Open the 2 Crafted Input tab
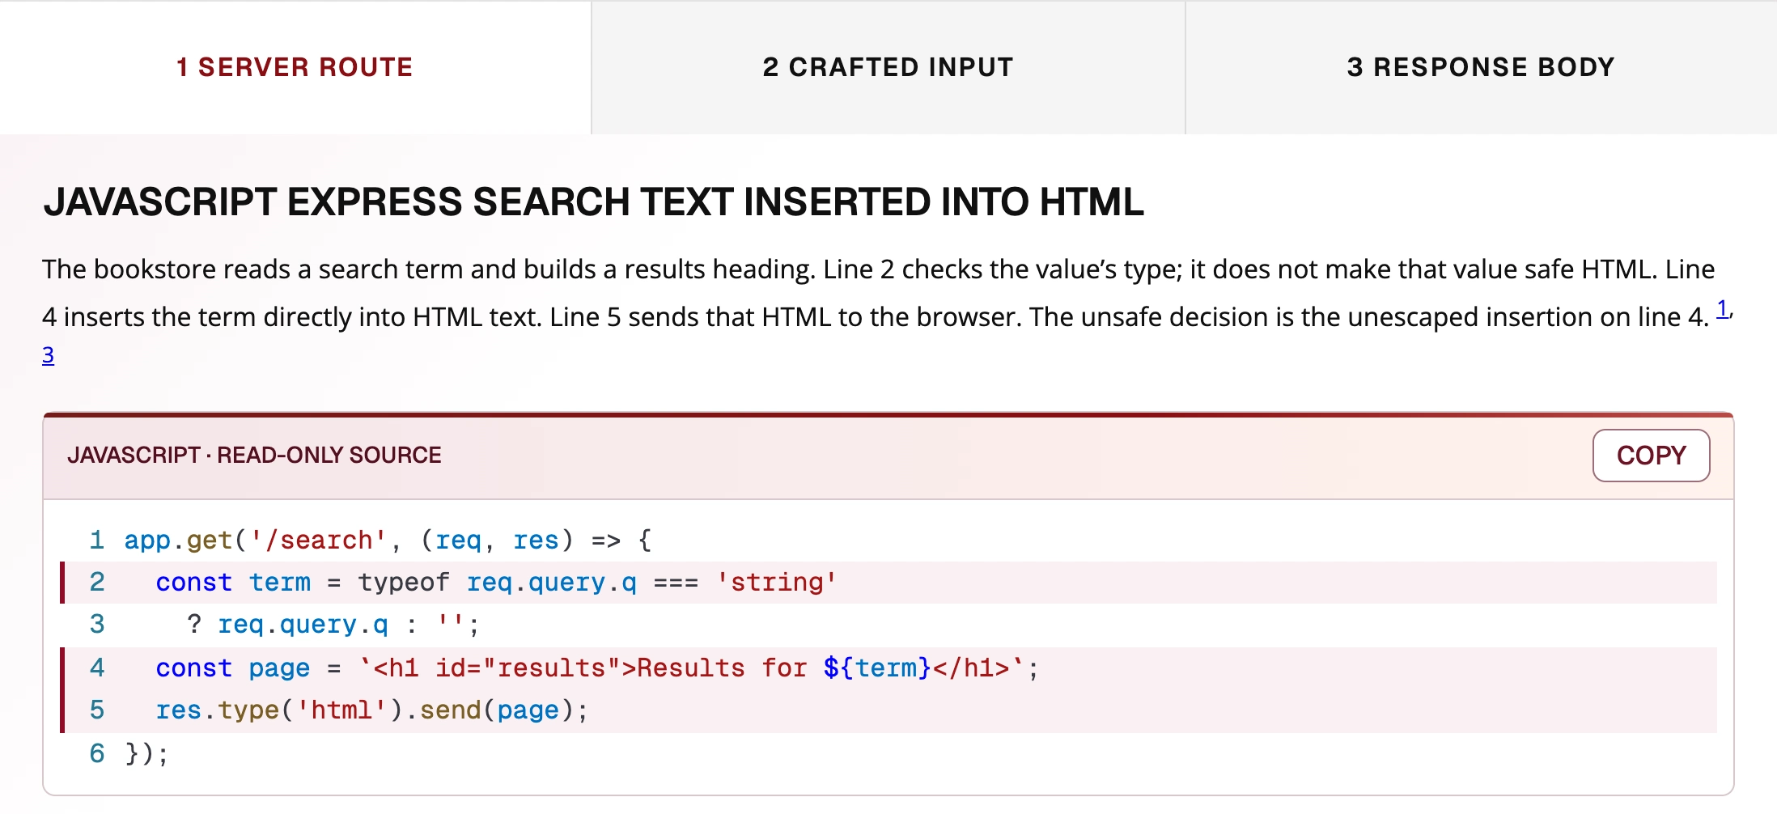The height and width of the screenshot is (814, 1777). coord(888,67)
